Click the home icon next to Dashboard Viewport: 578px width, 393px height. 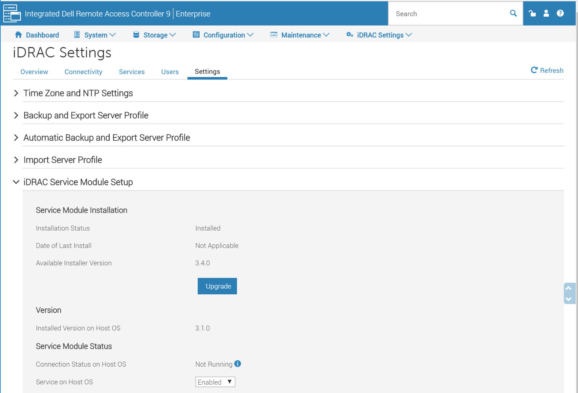(x=18, y=35)
